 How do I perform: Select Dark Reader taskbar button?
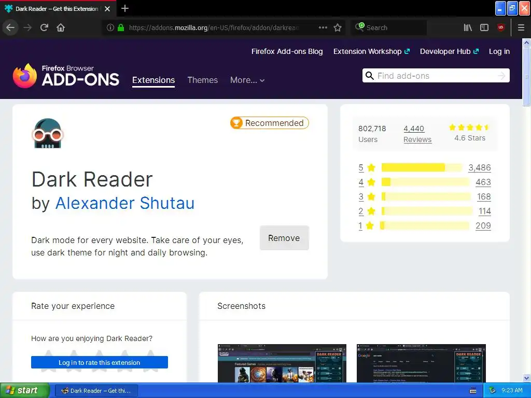pyautogui.click(x=96, y=391)
